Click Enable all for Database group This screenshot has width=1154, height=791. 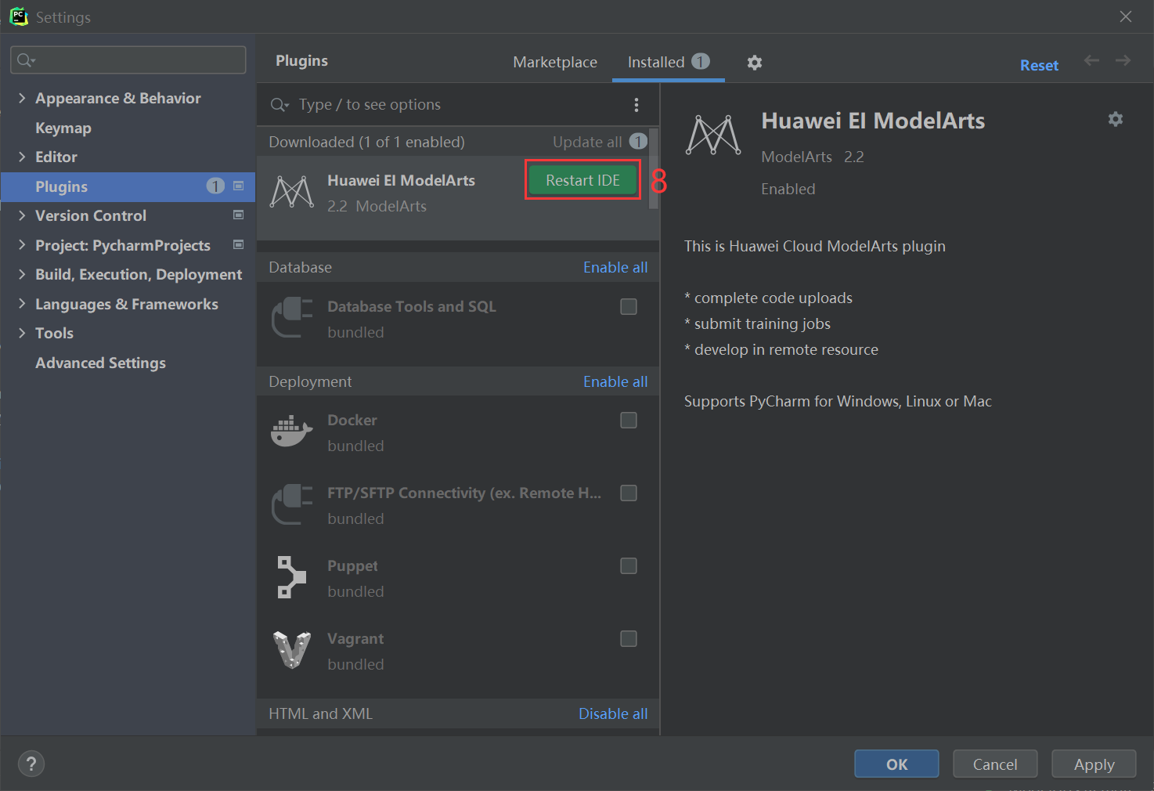pos(615,267)
